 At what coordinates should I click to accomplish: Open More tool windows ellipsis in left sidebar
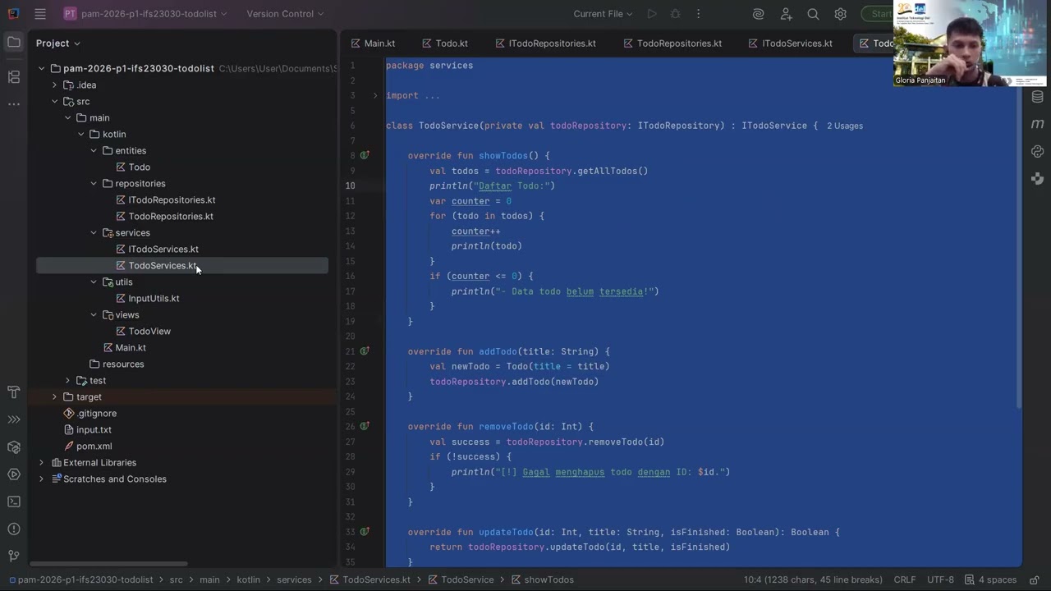[14, 104]
